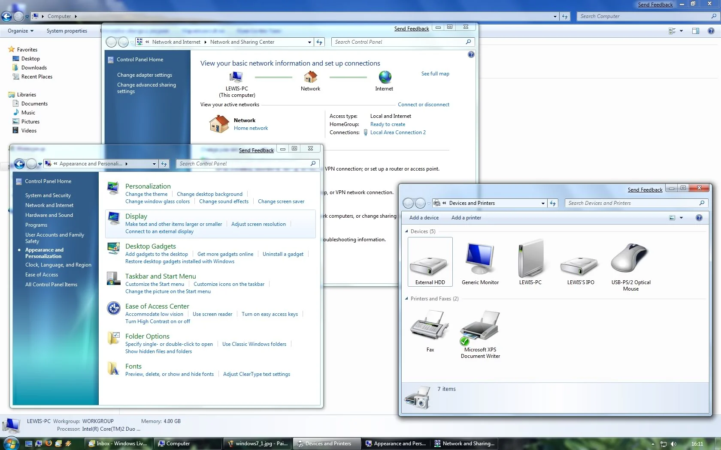Click the Personalization category icon
Screen dimensions: 721x450
113,188
